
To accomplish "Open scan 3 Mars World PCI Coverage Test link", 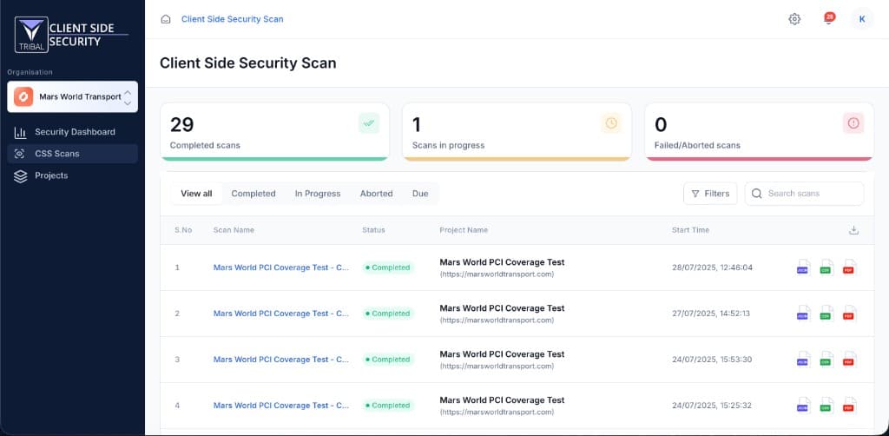I will [x=281, y=360].
